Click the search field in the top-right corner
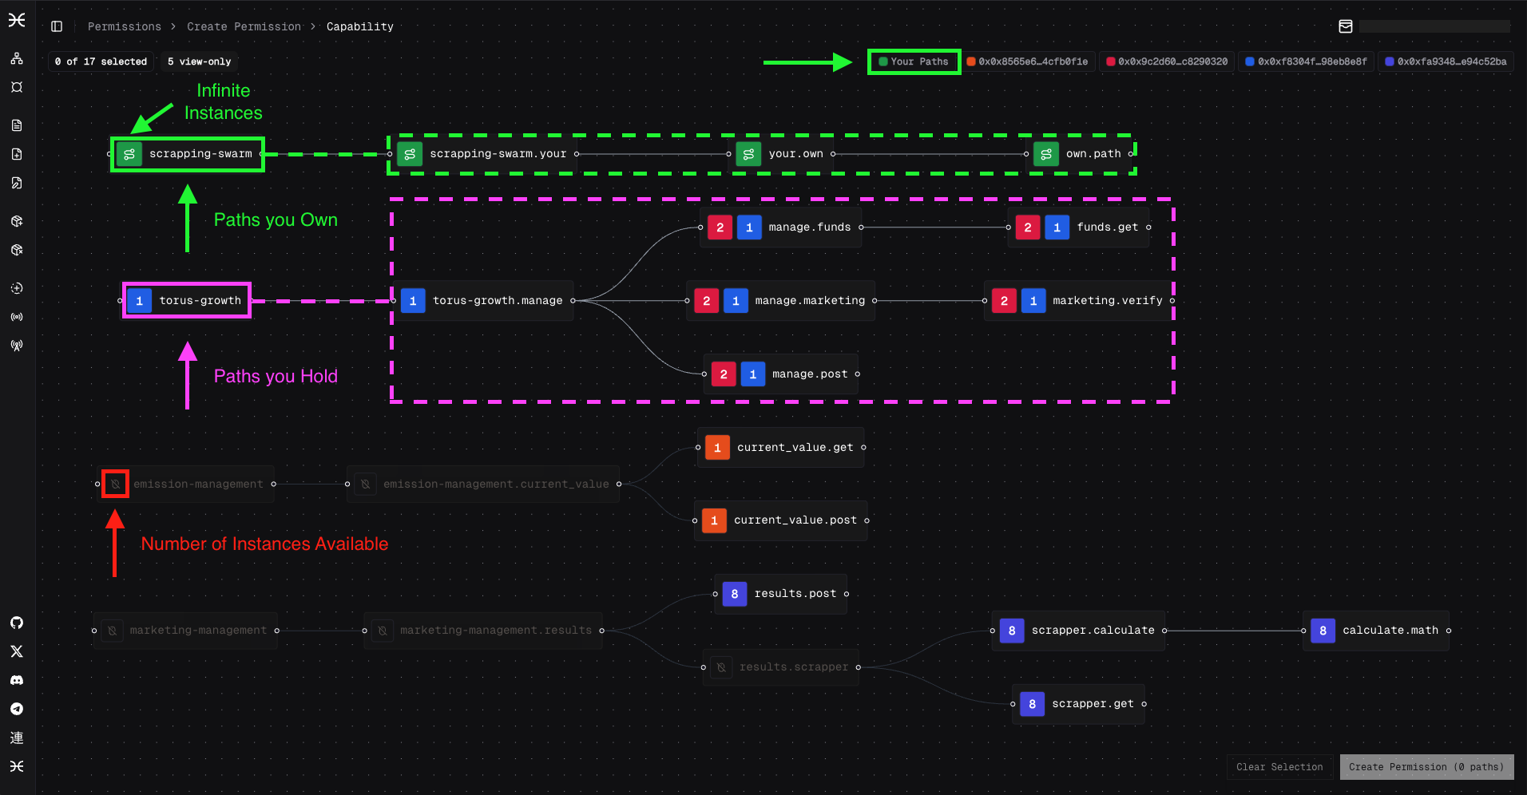Viewport: 1527px width, 795px height. coord(1434,26)
